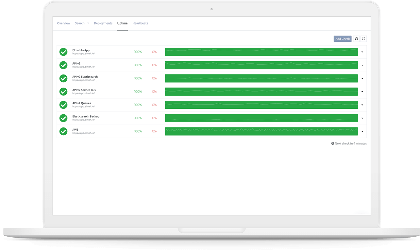This screenshot has width=420, height=251.
Task: Click the green status check for Elmah.io.App
Action: coord(63,52)
